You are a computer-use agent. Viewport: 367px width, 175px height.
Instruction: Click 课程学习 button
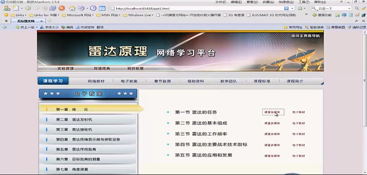(x=53, y=81)
